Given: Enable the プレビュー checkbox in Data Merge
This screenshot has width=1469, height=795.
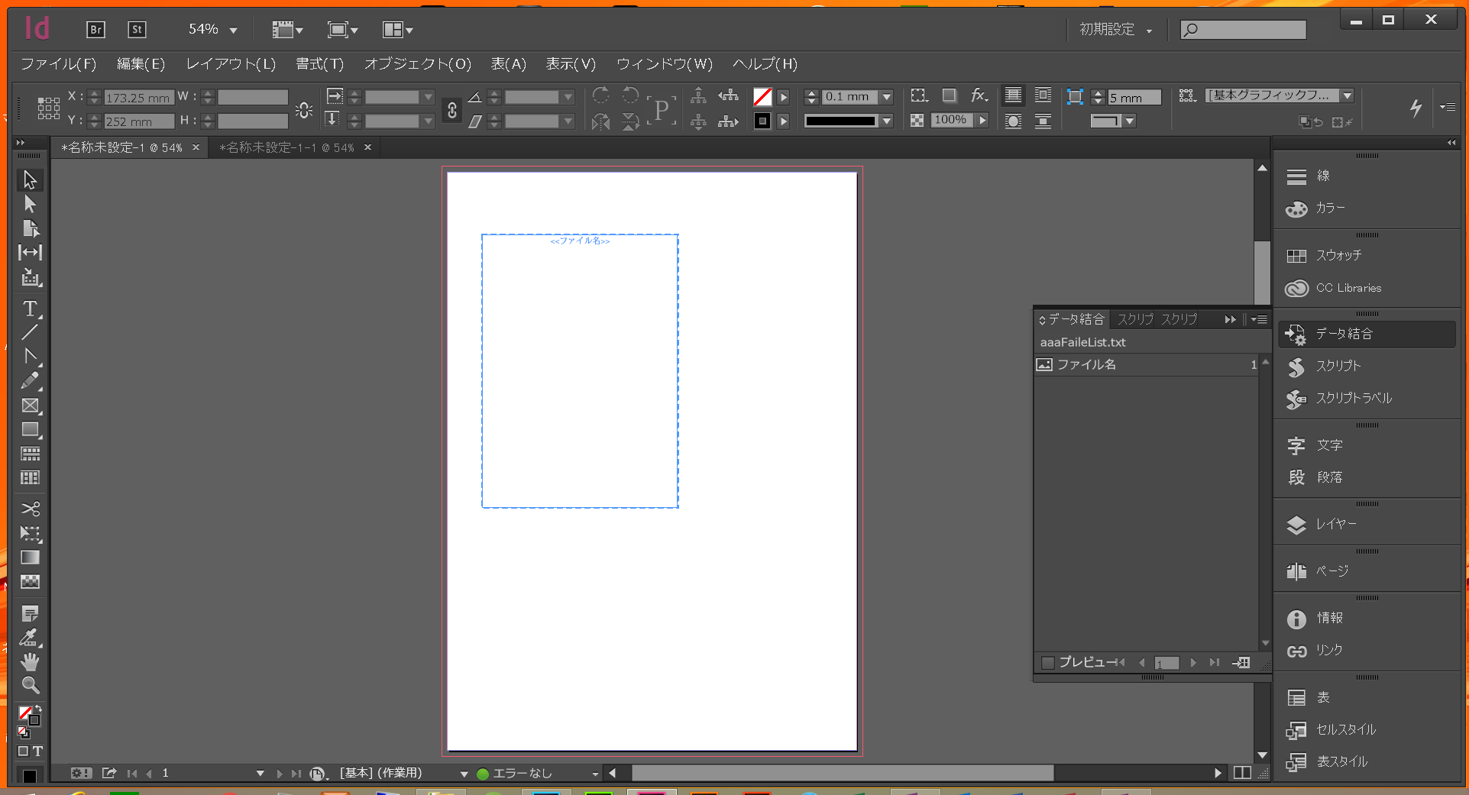Looking at the screenshot, I should (x=1048, y=662).
